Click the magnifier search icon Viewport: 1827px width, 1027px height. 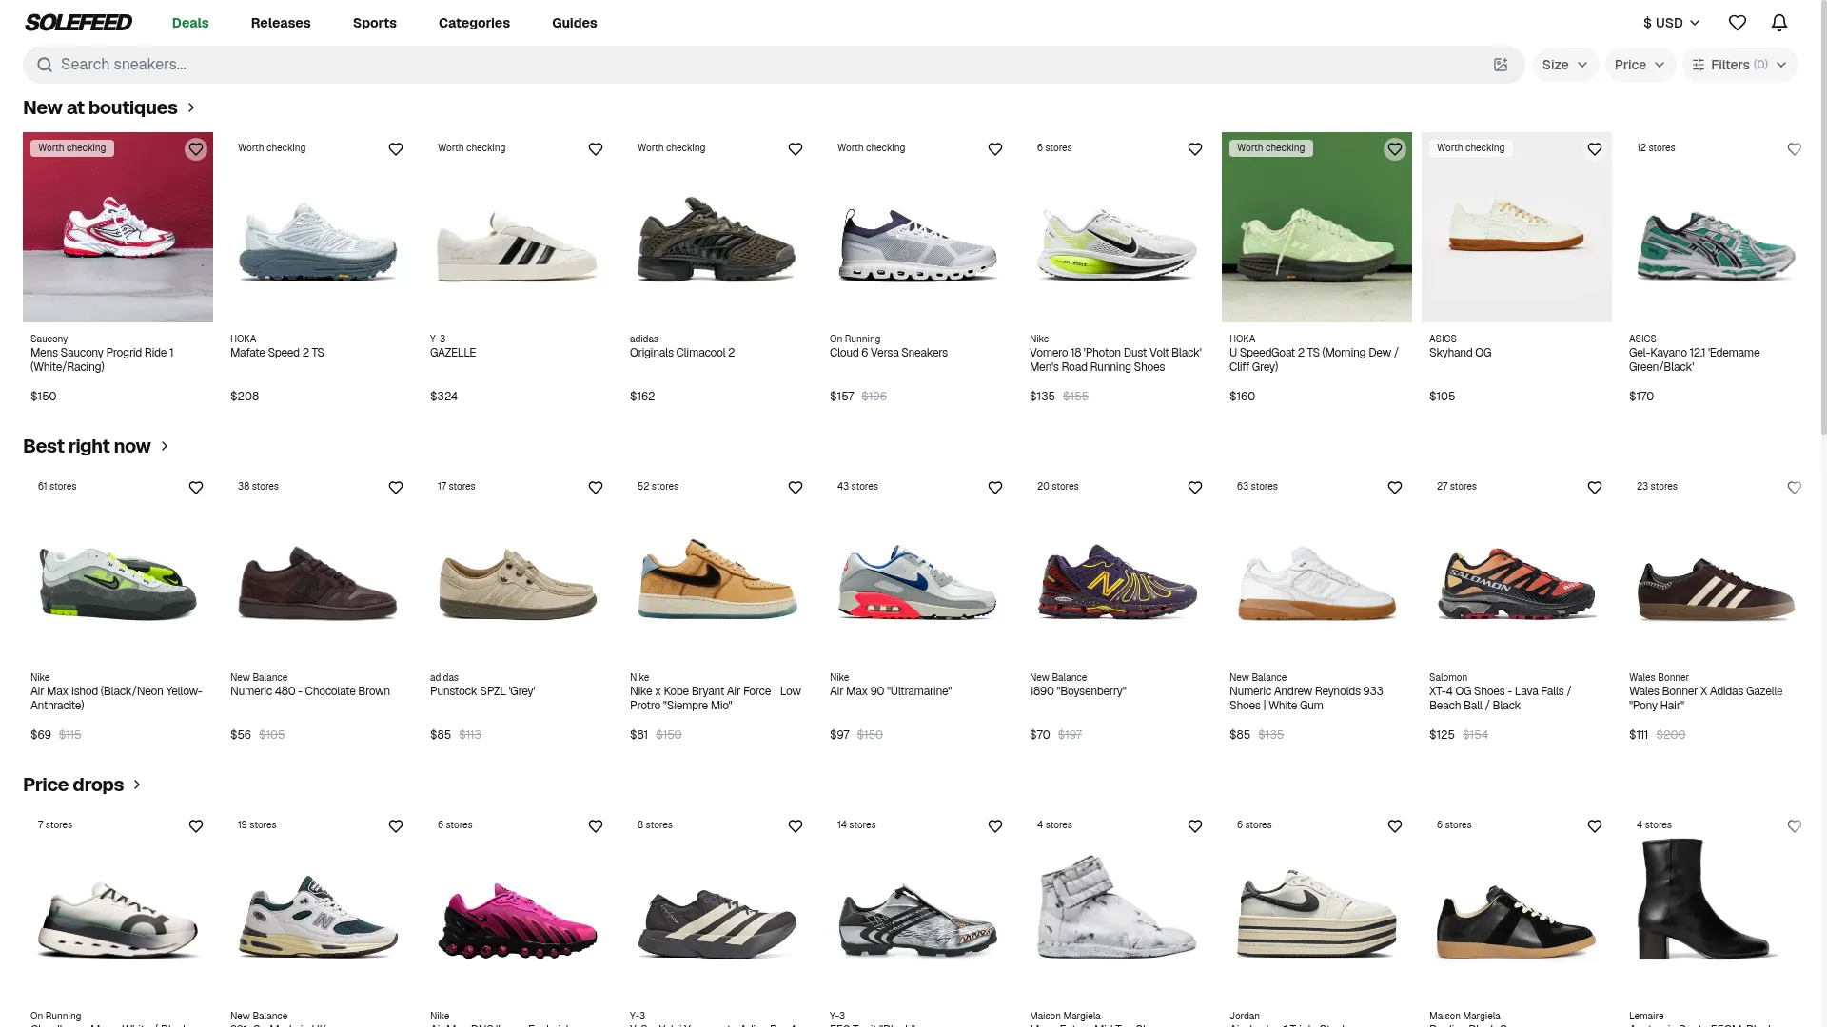coord(44,65)
